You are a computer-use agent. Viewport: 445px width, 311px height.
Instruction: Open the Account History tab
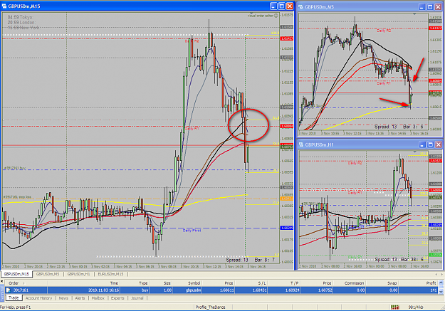click(x=39, y=298)
